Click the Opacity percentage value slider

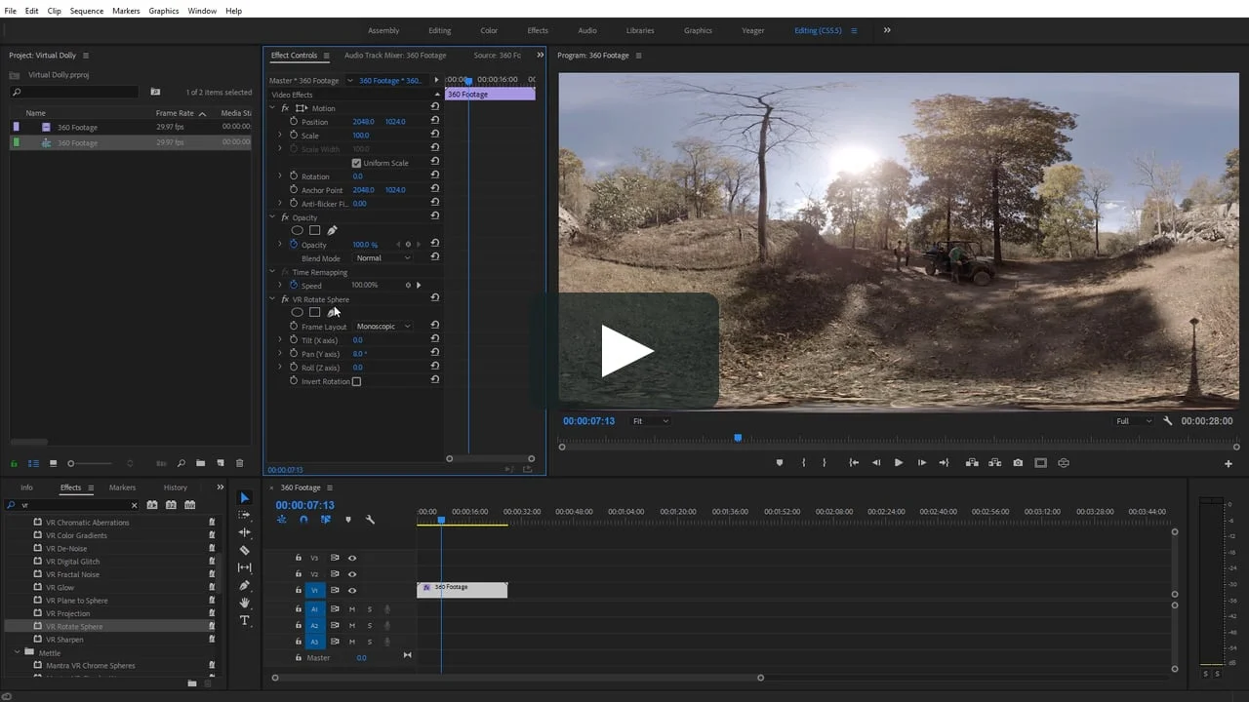click(364, 244)
